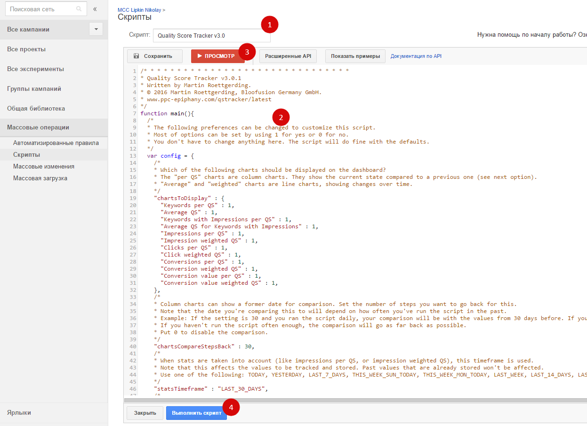Click the Закрыть button

click(145, 413)
